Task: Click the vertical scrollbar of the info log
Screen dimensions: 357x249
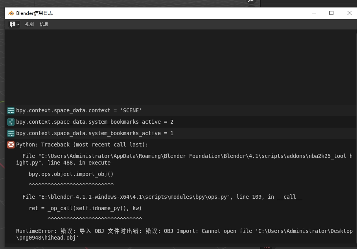Action: tap(356, 139)
